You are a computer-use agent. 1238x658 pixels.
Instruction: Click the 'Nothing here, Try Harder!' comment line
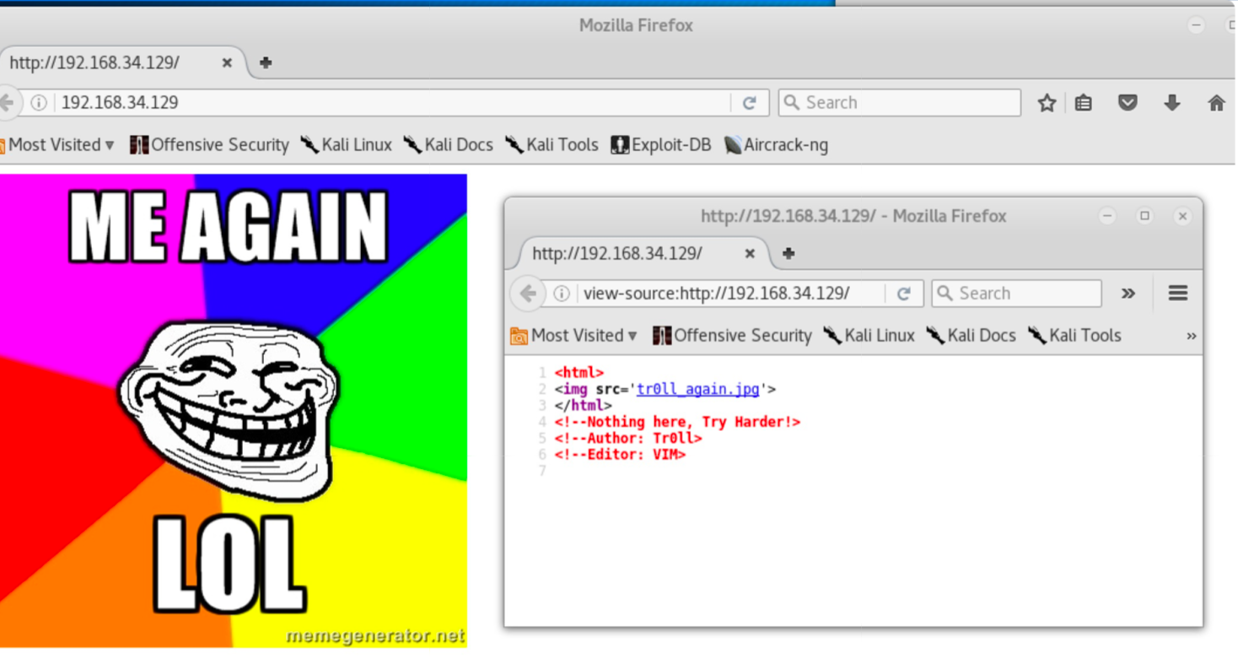coord(677,422)
